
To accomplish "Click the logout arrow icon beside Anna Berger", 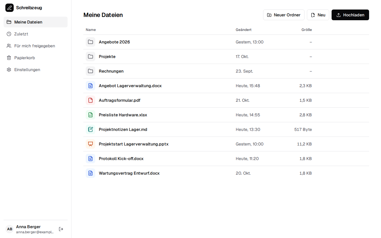I will 61,229.
